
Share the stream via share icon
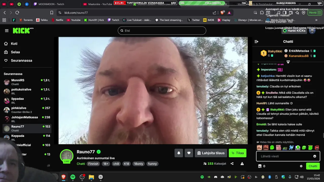pyautogui.click(x=232, y=164)
